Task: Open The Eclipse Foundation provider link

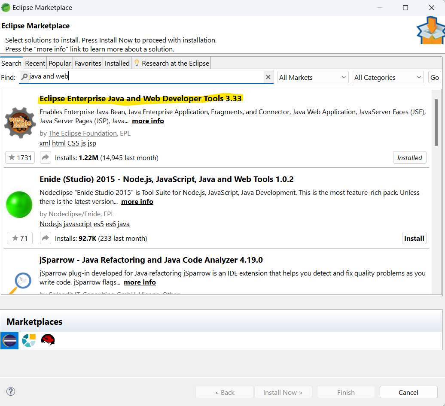Action: click(x=82, y=133)
